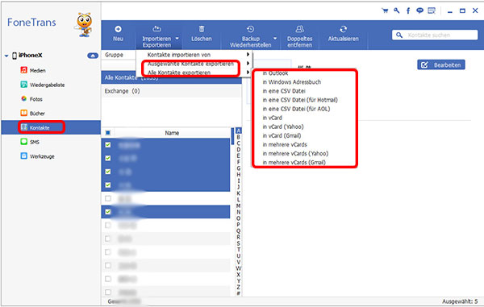Viewport: 484px width, 307px height.
Task: Jump to letter S in index
Action: click(x=238, y=243)
